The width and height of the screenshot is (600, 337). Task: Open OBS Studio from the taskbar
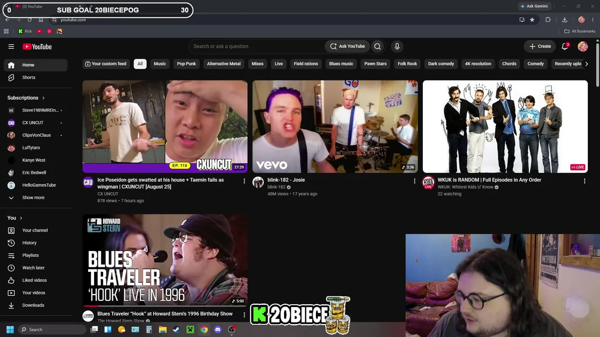[x=232, y=330]
